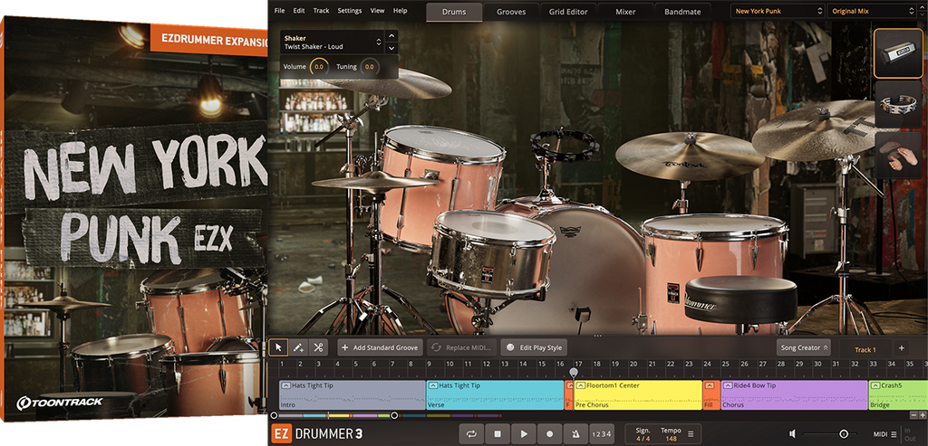Screen dimensions: 928x446
Task: Select the purple Chorus song block
Action: pos(794,395)
